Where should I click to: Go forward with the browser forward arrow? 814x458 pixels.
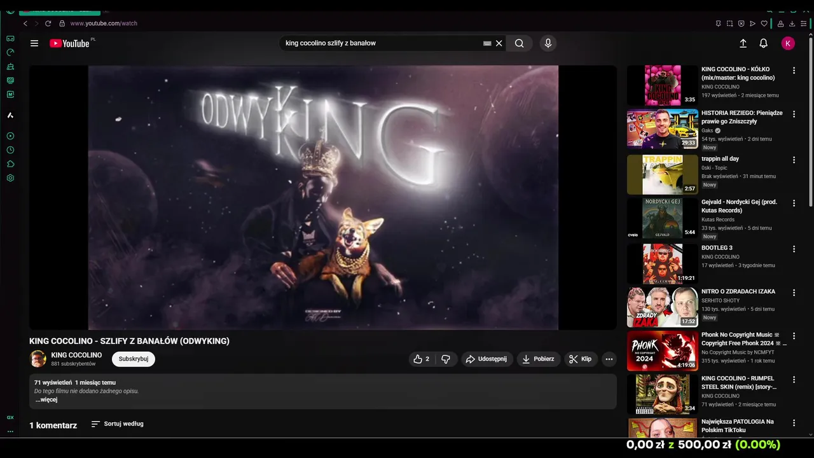(36, 24)
